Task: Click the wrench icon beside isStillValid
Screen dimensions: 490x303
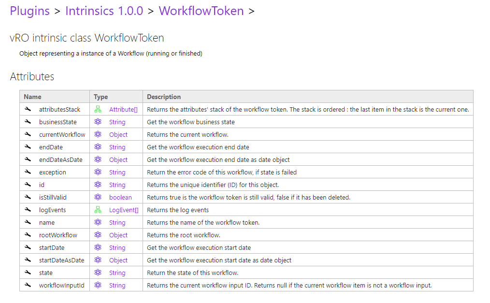Action: click(28, 197)
